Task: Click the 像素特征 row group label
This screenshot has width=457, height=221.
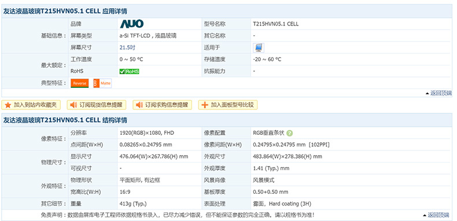Action: (x=53, y=139)
